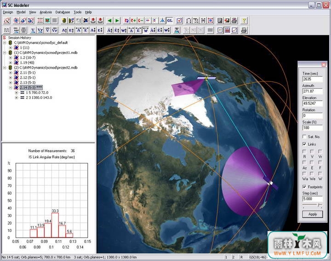Expand the 2.13 (5-3) tree node
The width and height of the screenshot is (331, 261).
click(x=10, y=82)
